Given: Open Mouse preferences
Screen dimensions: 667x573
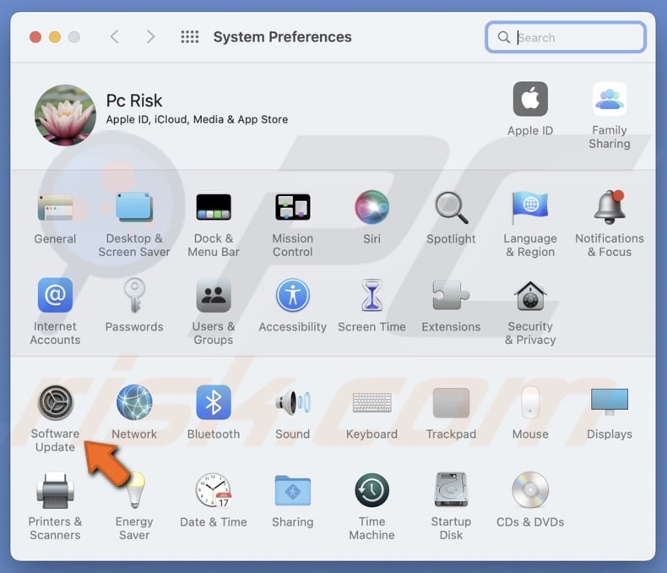Looking at the screenshot, I should click(x=530, y=402).
